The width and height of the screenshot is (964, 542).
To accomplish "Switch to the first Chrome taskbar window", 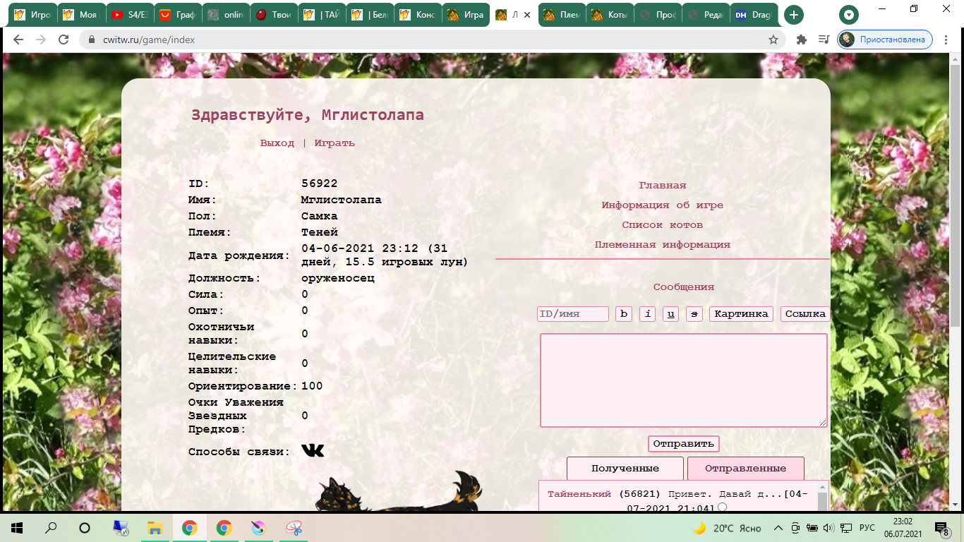I will 189,528.
